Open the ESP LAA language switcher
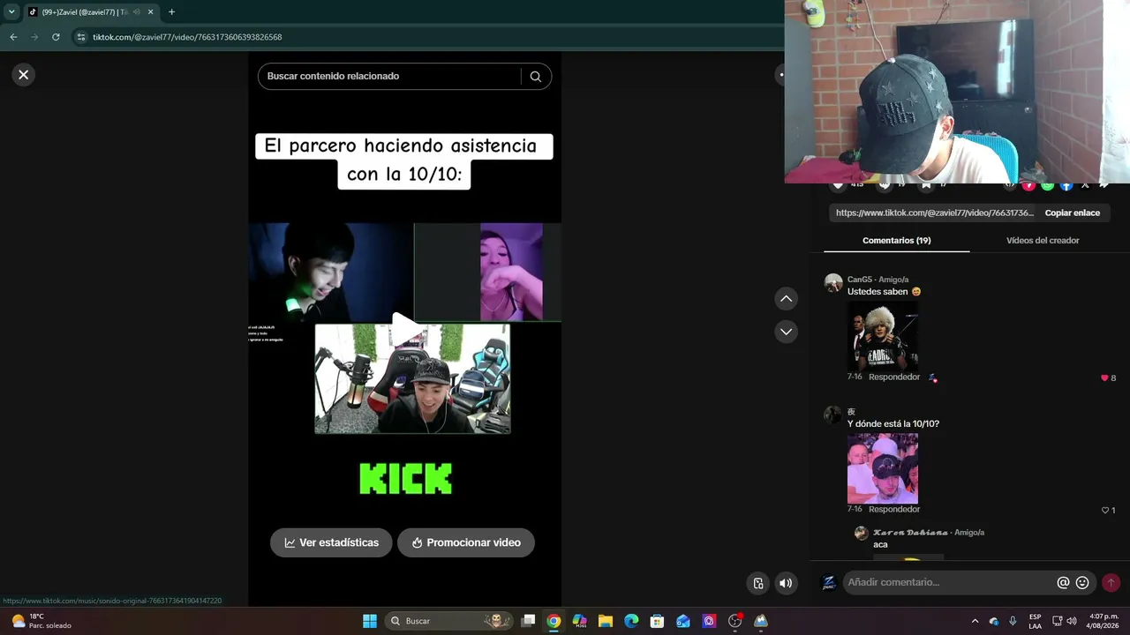 pos(1035,621)
